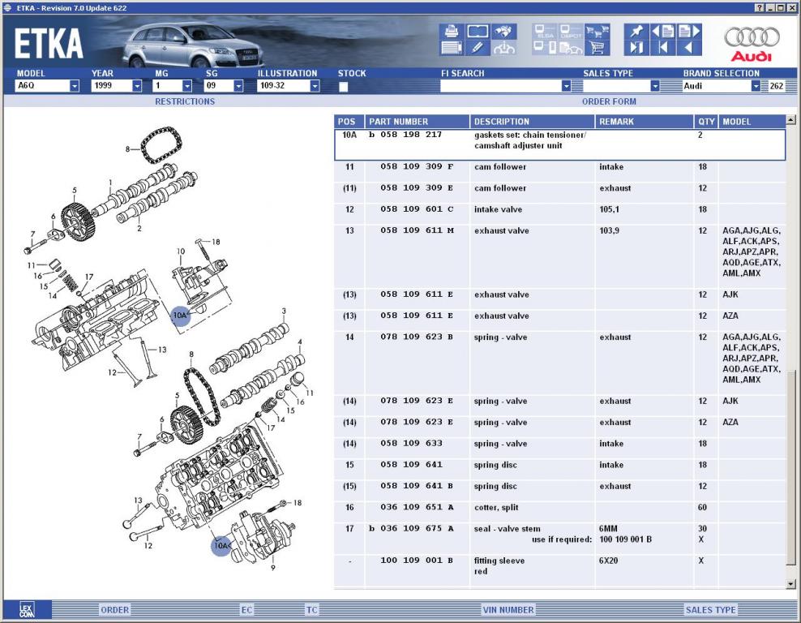The height and width of the screenshot is (623, 801).
Task: Go to previous page with left-arrow document icon
Action: click(663, 32)
